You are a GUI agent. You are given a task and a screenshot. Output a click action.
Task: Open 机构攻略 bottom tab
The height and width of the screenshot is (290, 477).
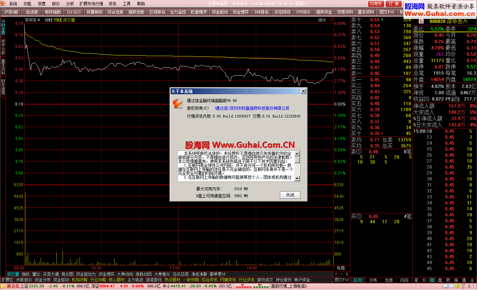[x=80, y=280]
